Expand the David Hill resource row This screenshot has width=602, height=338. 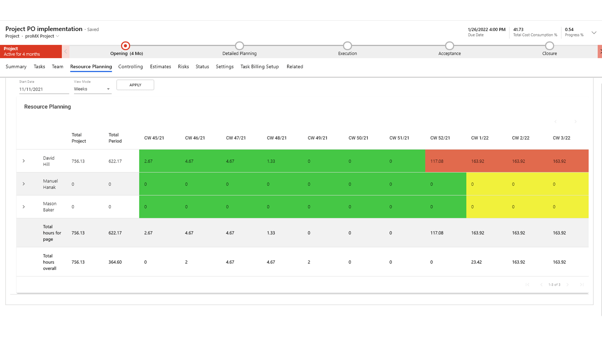tap(24, 161)
